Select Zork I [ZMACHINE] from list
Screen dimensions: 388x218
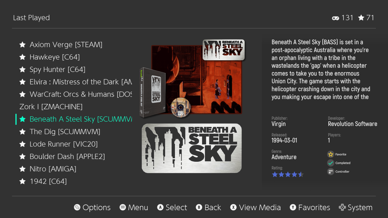coord(51,107)
